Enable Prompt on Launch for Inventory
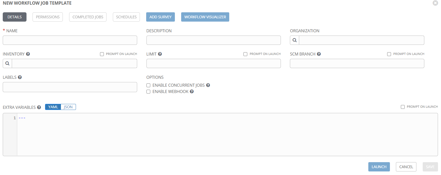 [102, 54]
